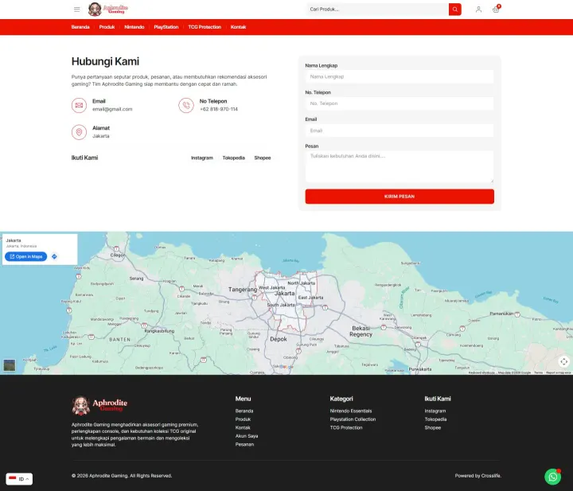Click the footer Aphrodite Gaming logo
This screenshot has height=491, width=573.
pos(99,406)
